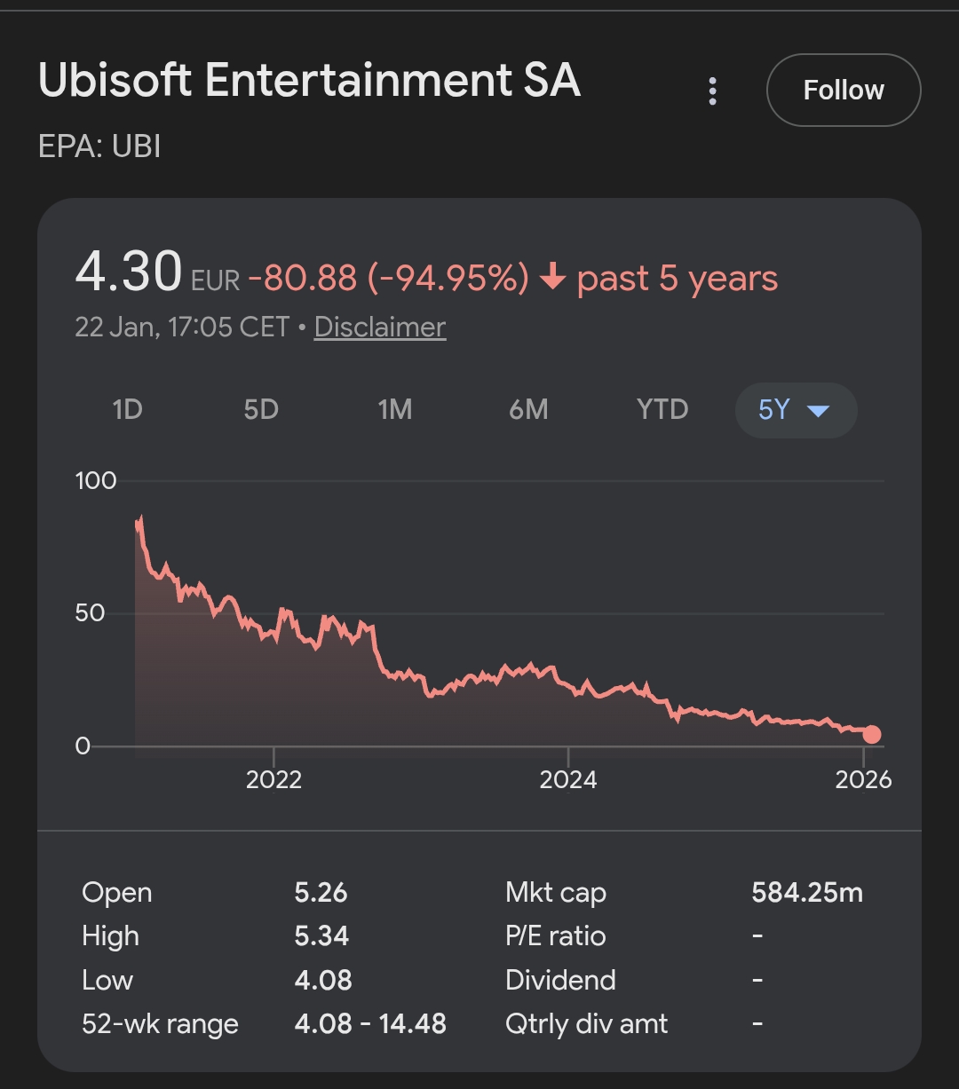Click the red down arrow indicator
This screenshot has width=959, height=1089.
[x=552, y=279]
